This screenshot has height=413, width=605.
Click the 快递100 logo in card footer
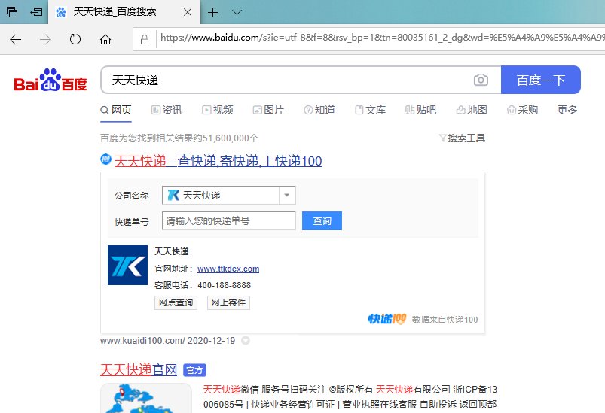(x=387, y=319)
